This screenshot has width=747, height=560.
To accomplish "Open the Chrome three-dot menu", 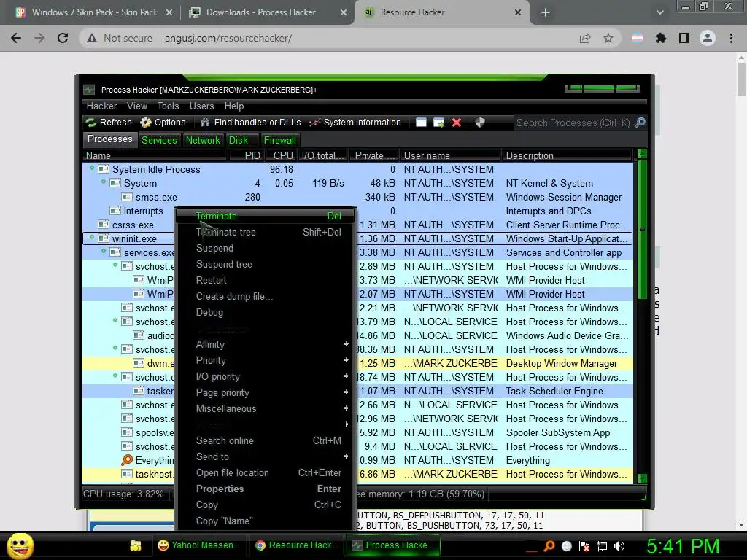I will [x=731, y=38].
